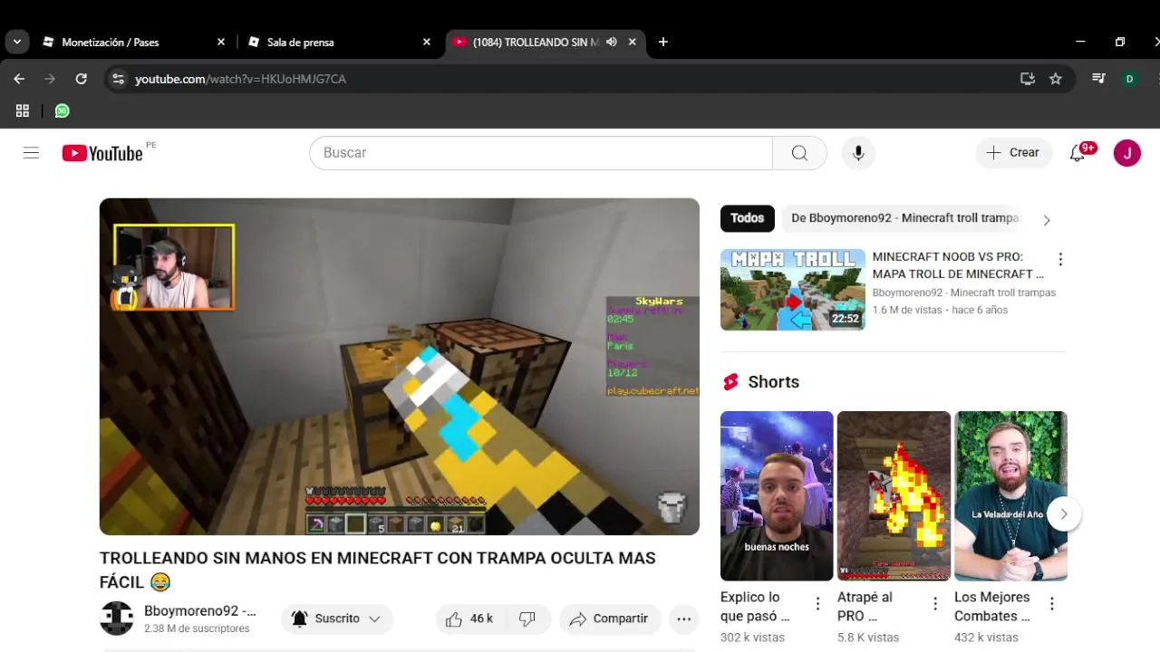Click the Shorts section heading
This screenshot has height=652, width=1160.
pyautogui.click(x=773, y=382)
